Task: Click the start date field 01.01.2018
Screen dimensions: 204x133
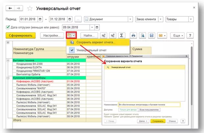Action: [x=29, y=19]
